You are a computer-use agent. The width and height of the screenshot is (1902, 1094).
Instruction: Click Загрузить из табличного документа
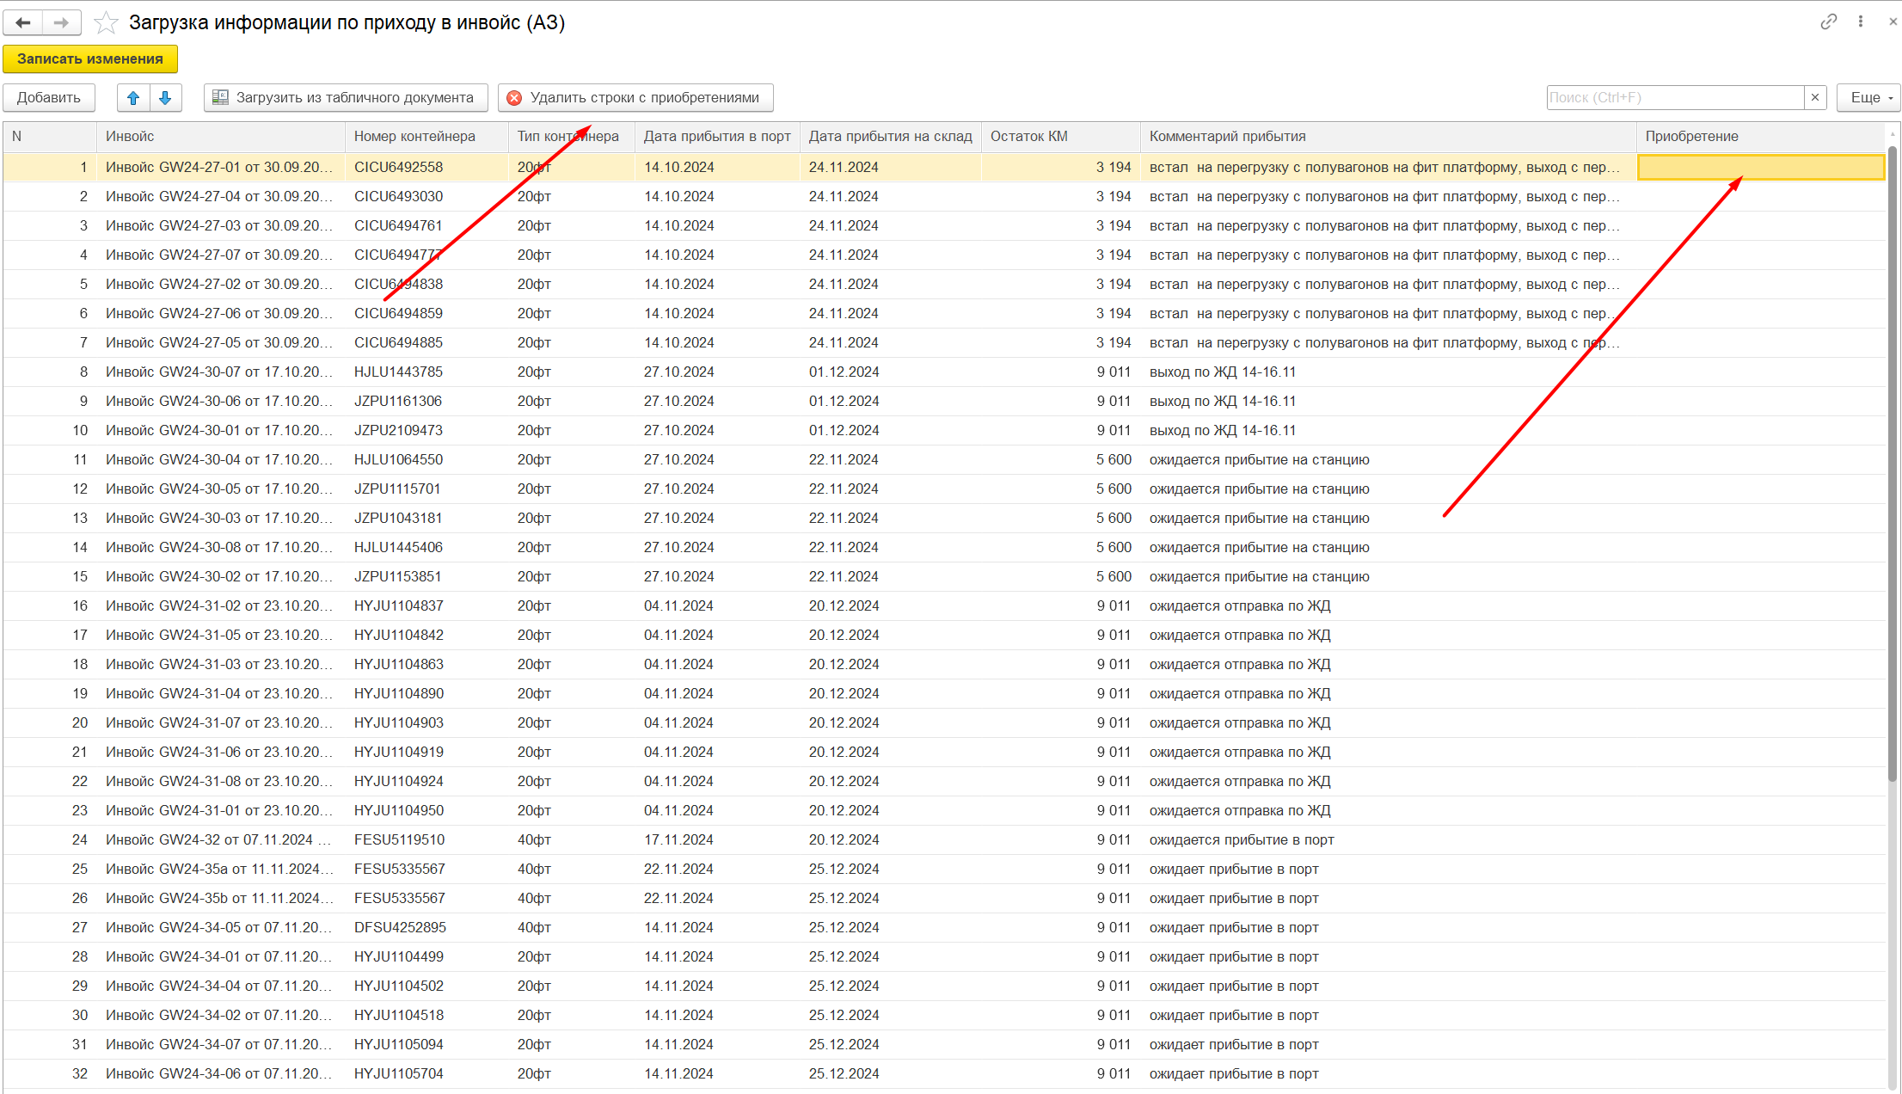pyautogui.click(x=345, y=98)
